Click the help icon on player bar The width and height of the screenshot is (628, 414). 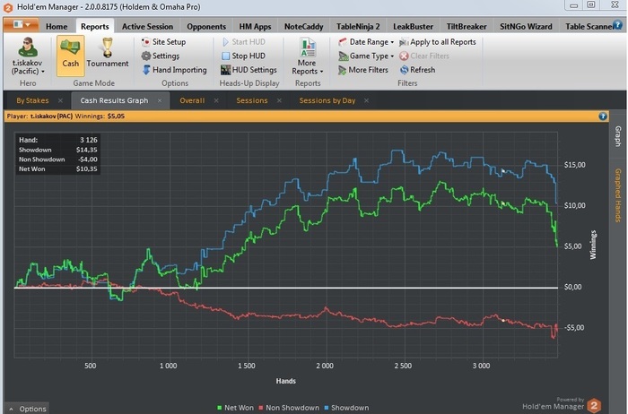(x=603, y=116)
